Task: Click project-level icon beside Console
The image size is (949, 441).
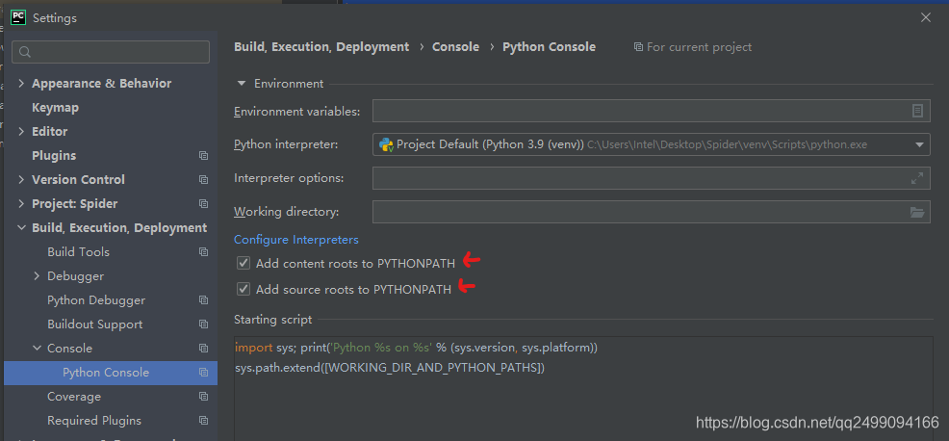Action: tap(203, 349)
